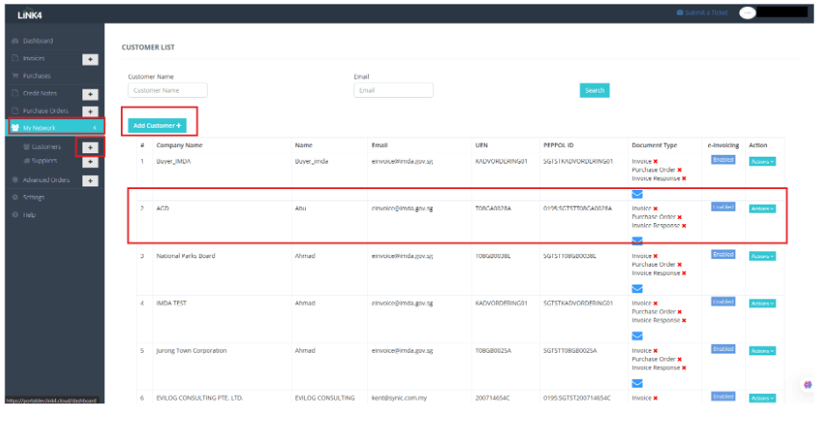816x421 pixels.
Task: Click the user avatar in top bar
Action: click(x=747, y=13)
